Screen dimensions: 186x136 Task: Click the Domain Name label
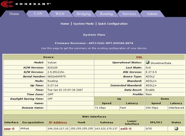click(33, 108)
